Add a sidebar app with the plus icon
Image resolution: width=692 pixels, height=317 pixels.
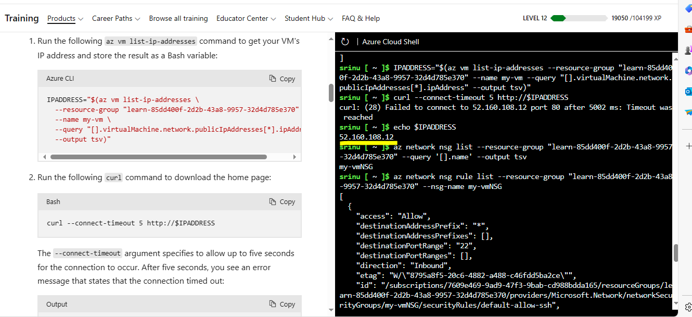pos(688,146)
